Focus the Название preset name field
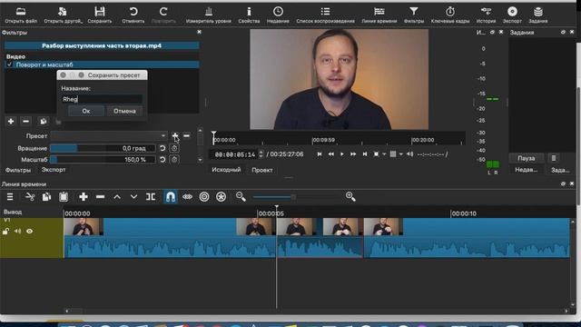The height and width of the screenshot is (327, 581). click(102, 99)
